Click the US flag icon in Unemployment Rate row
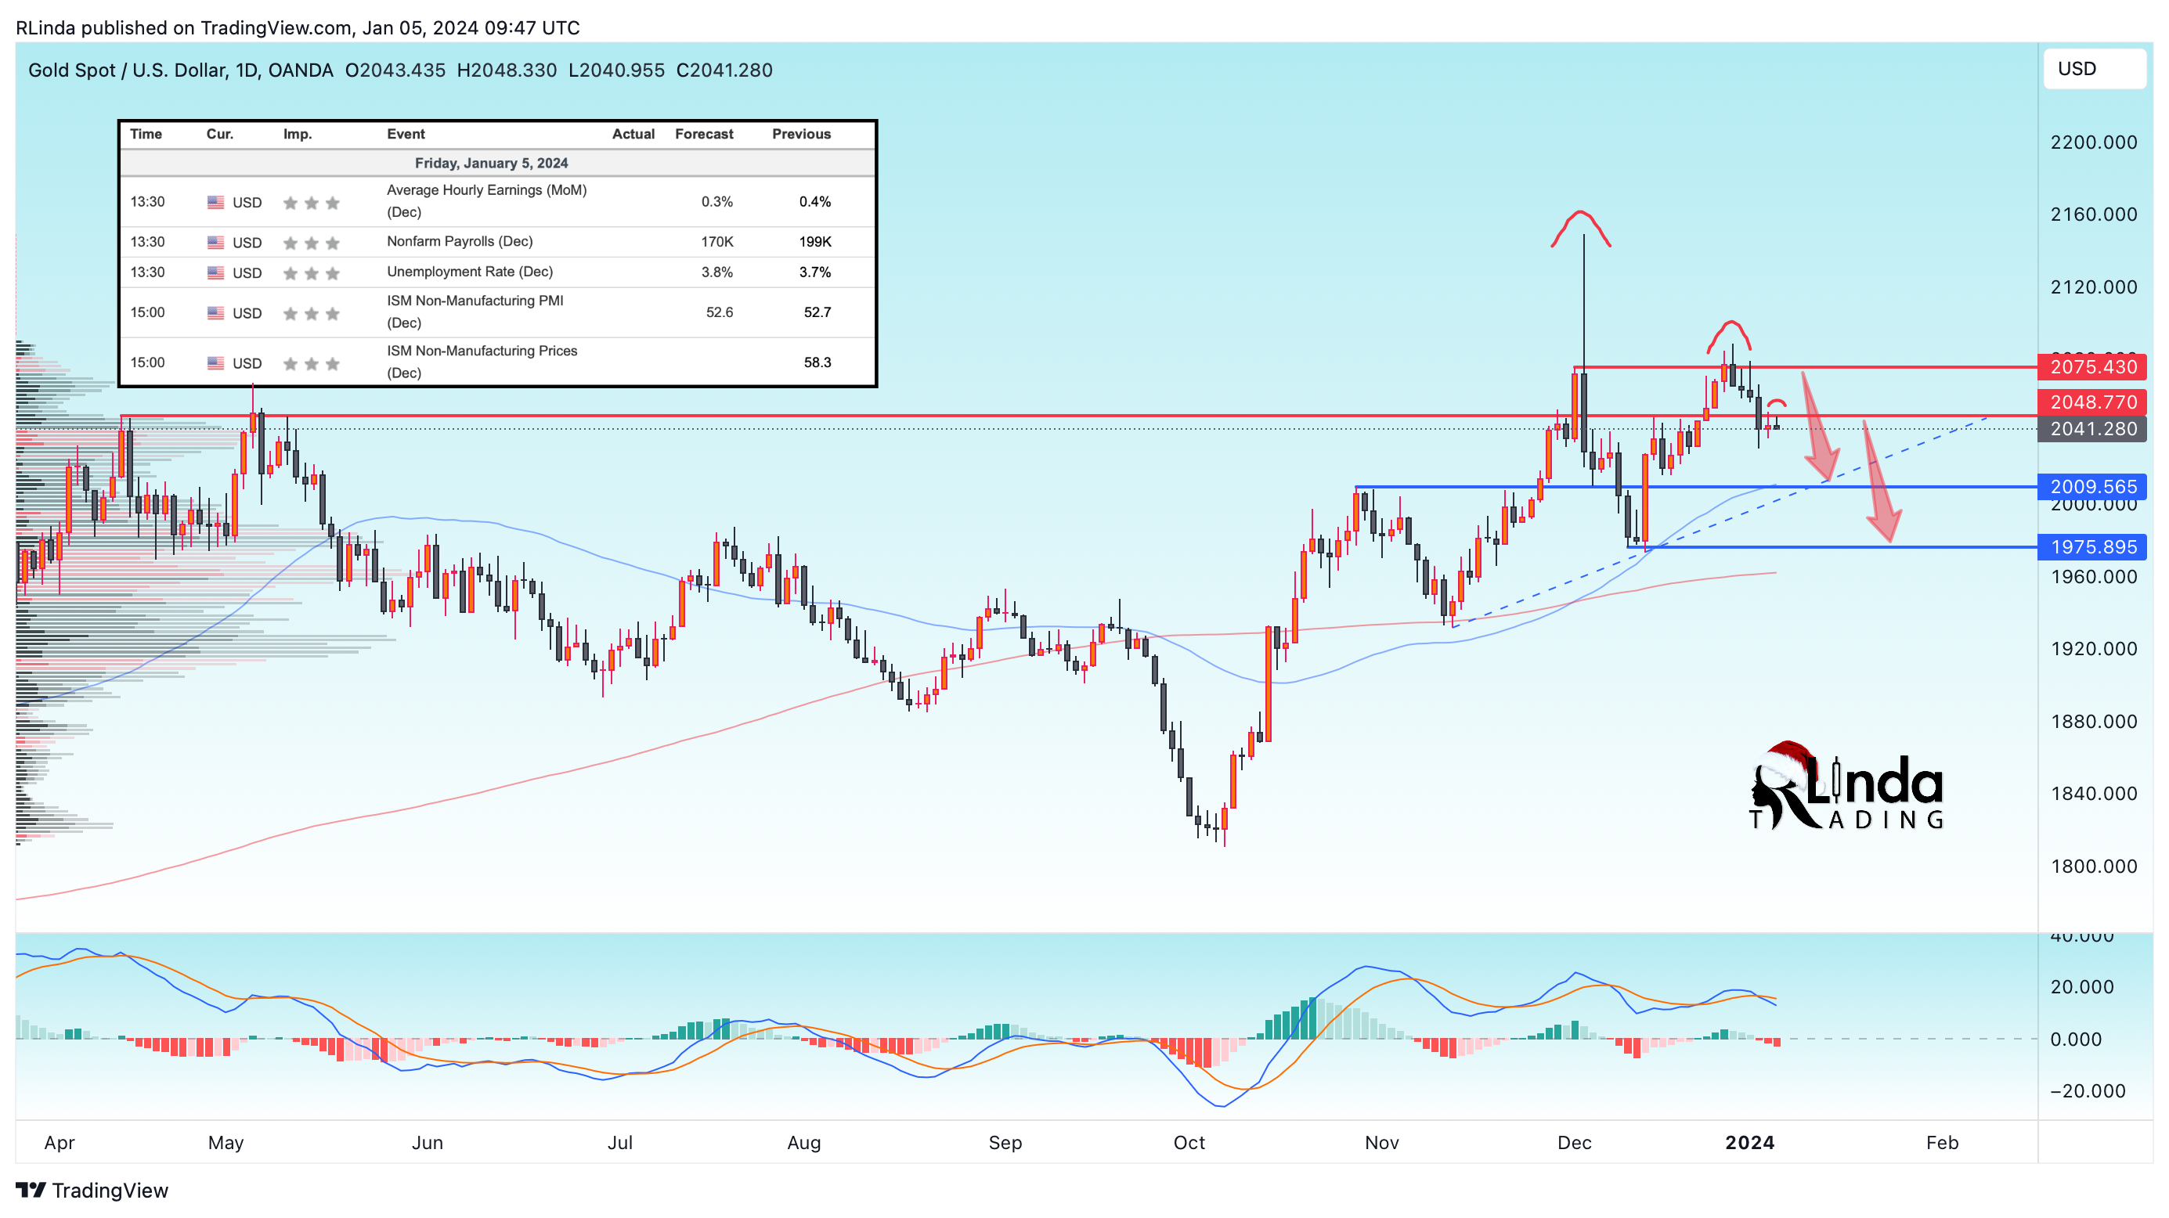The height and width of the screenshot is (1218, 2169). pos(215,272)
